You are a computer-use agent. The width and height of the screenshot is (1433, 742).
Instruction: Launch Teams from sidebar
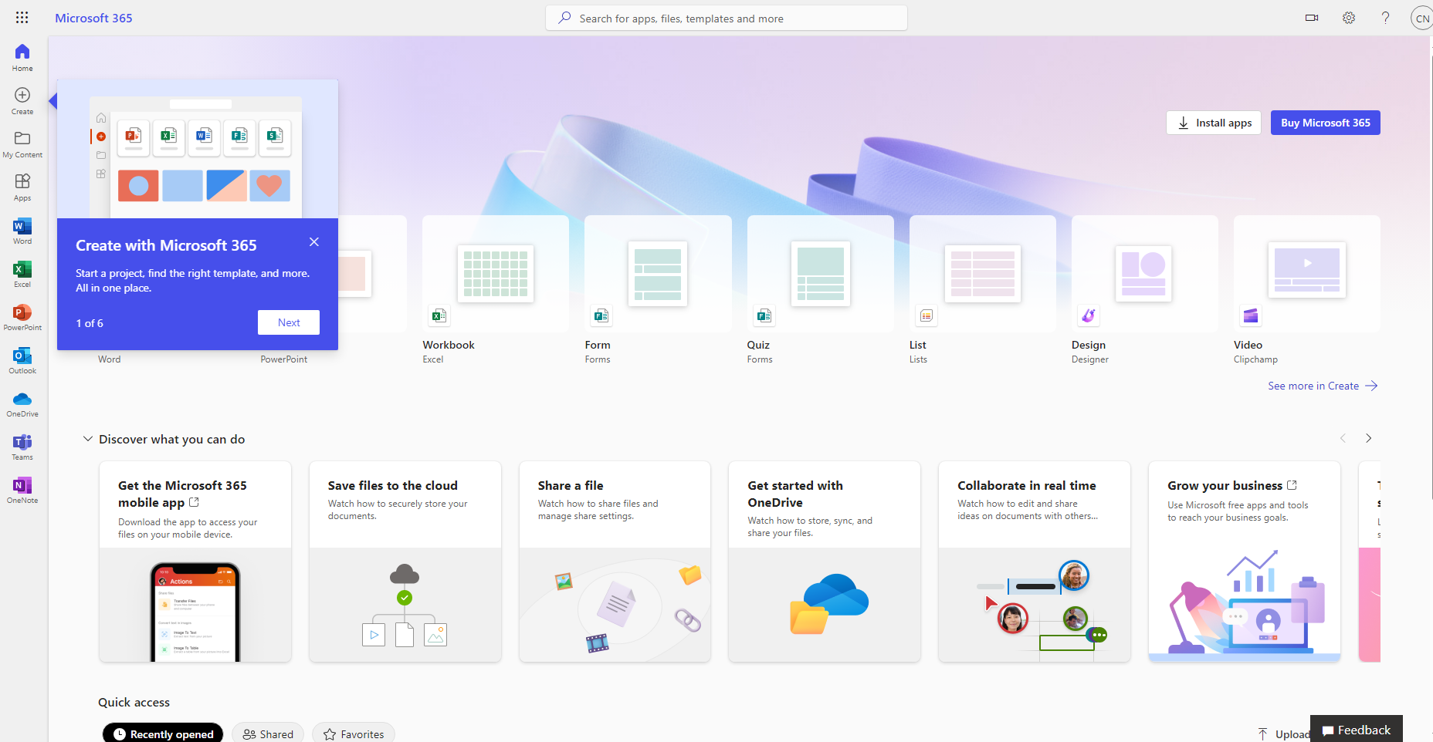click(22, 447)
